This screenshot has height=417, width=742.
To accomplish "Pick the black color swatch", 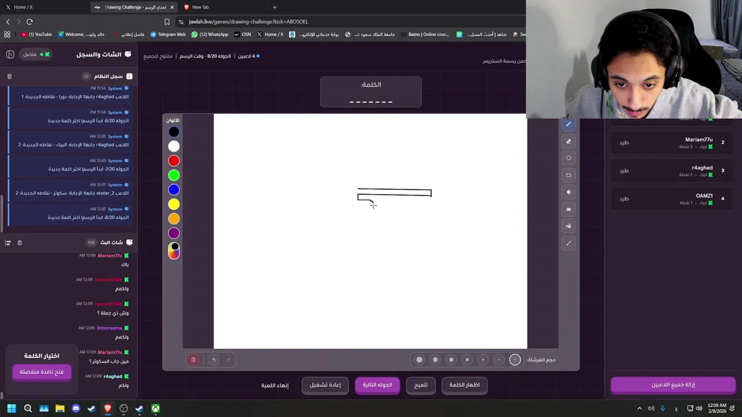I will [x=174, y=132].
